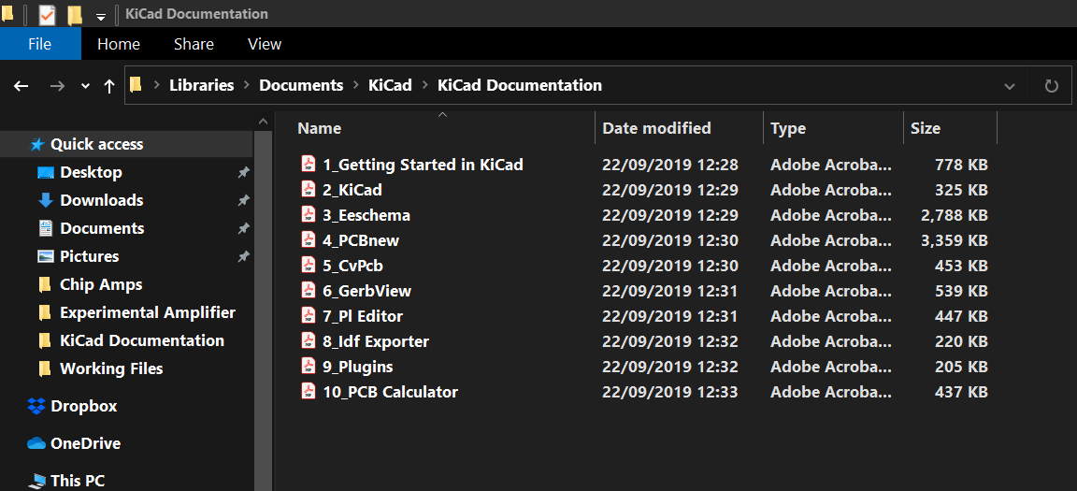Select the 3_Eeschema PDF file icon
This screenshot has height=491, width=1077.
tap(309, 214)
